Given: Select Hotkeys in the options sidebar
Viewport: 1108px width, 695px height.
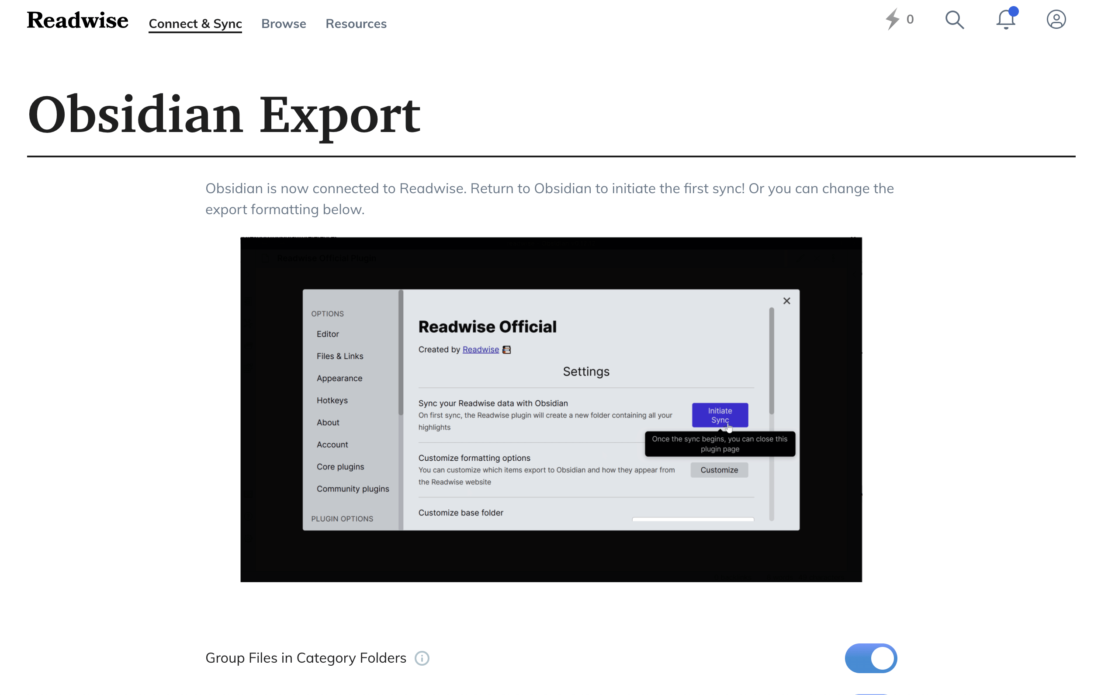Looking at the screenshot, I should point(332,400).
